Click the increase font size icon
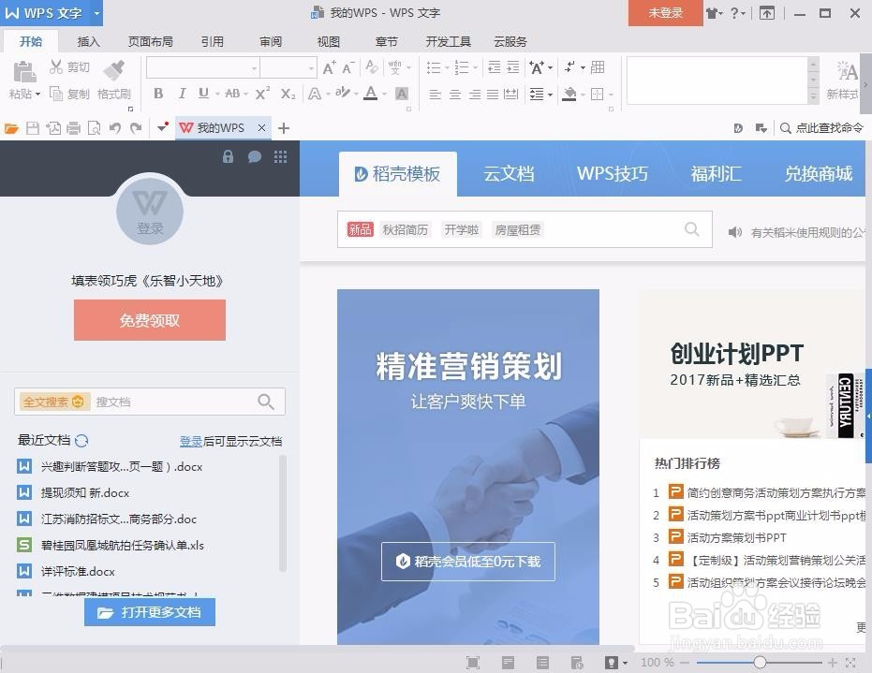This screenshot has height=673, width=872. (330, 67)
